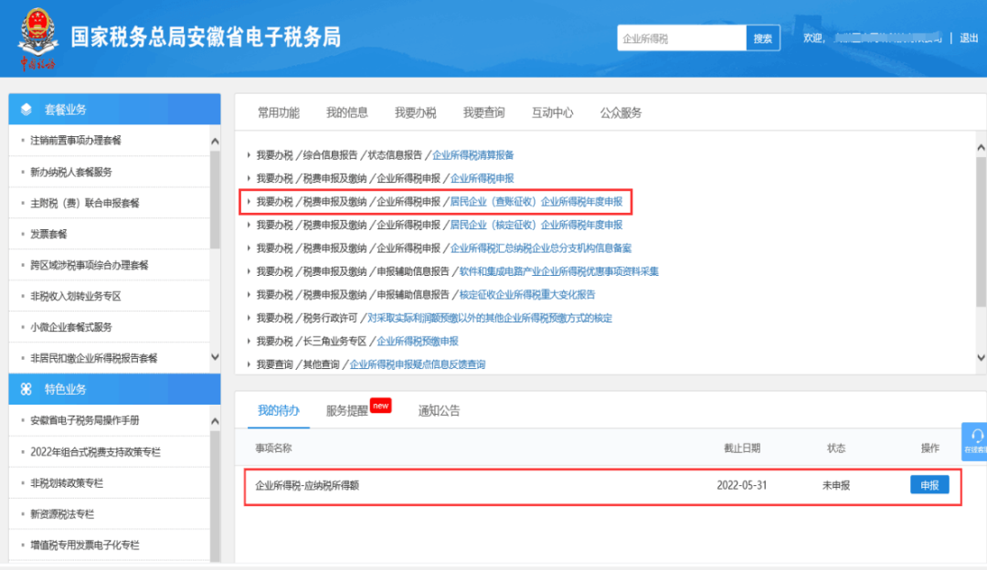Click the 企业所得税-应纳税所得额 to-do item
Screen dimensions: 987x570
pos(307,486)
